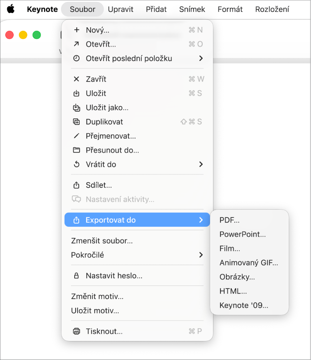Expand the Vrátit do submenu arrow
The image size is (311, 360).
tap(201, 164)
